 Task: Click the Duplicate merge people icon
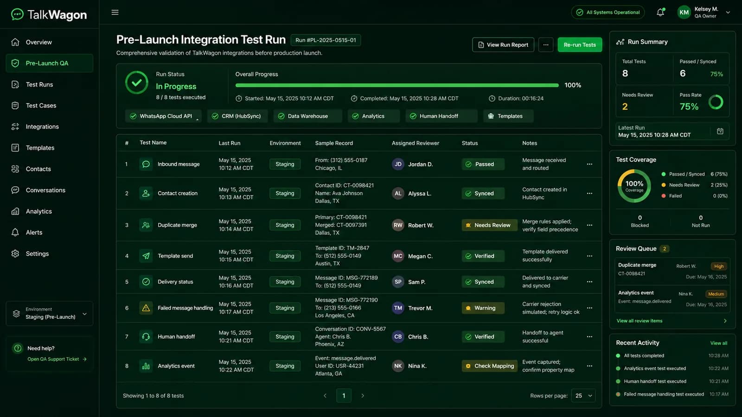click(146, 225)
